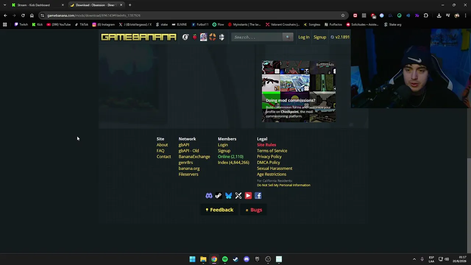The height and width of the screenshot is (265, 471).
Task: Open GameBanana's YouTube icon in footer
Action: point(248,196)
